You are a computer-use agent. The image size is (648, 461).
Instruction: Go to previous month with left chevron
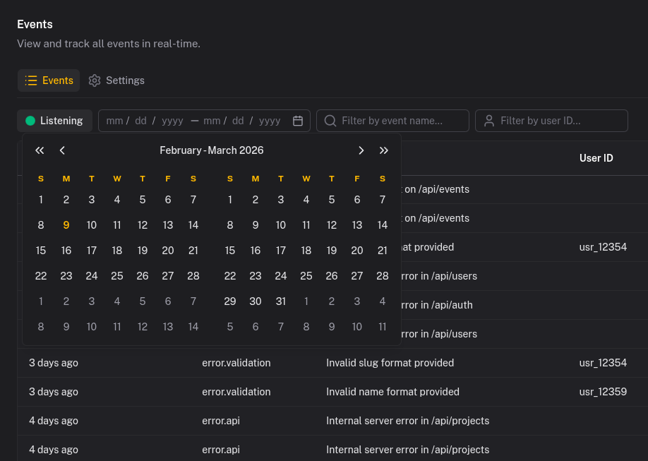[62, 150]
